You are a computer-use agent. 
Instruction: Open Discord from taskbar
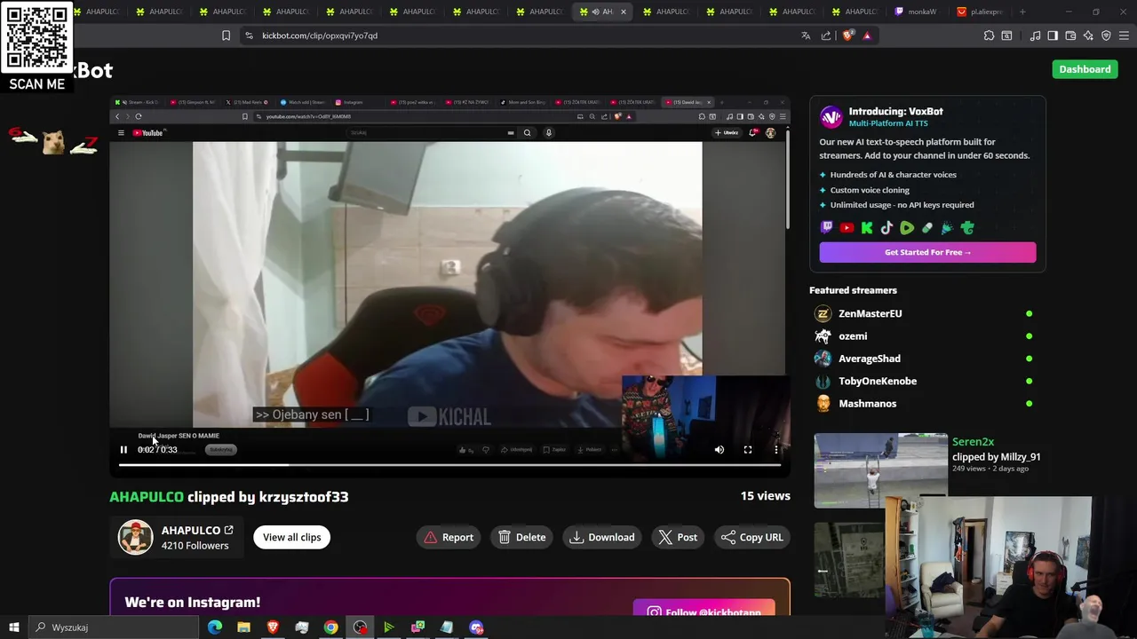(476, 627)
